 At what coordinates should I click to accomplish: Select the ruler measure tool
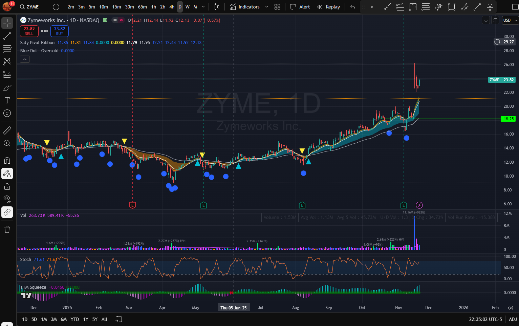7,130
